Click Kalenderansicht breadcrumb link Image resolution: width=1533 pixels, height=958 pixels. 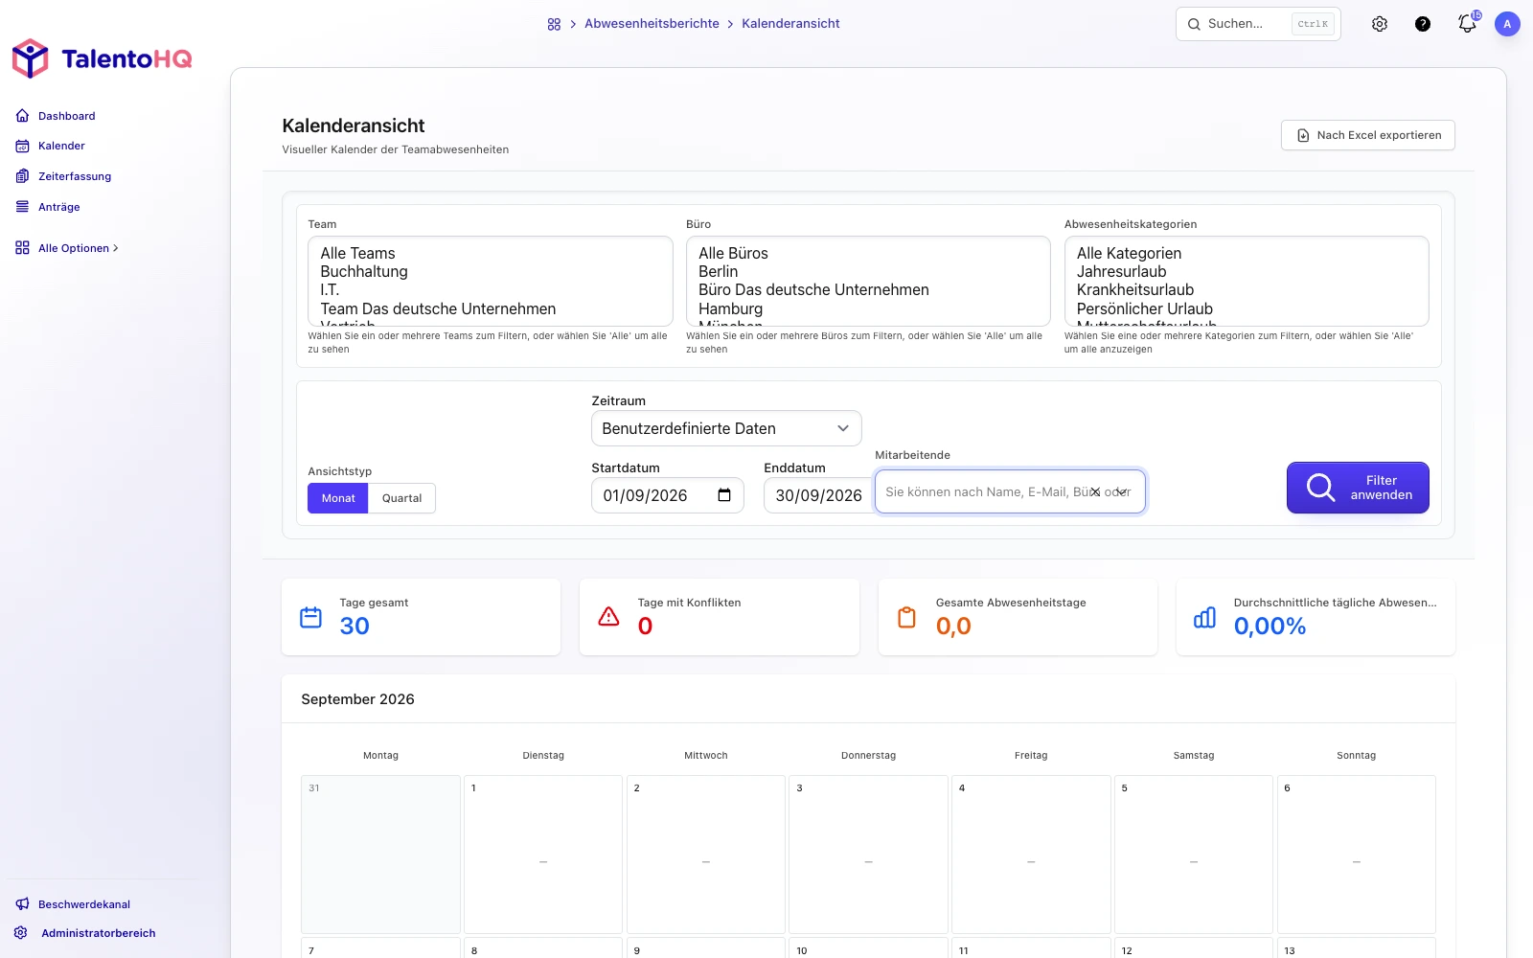pyautogui.click(x=790, y=24)
